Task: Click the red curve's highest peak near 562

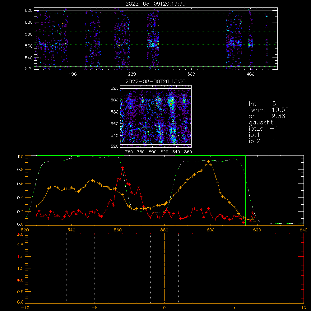Action: [123, 168]
